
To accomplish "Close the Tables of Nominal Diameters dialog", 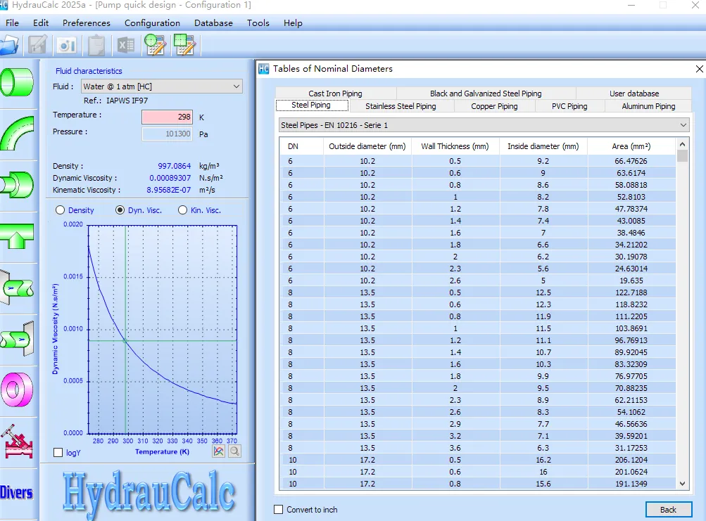I will (x=699, y=69).
